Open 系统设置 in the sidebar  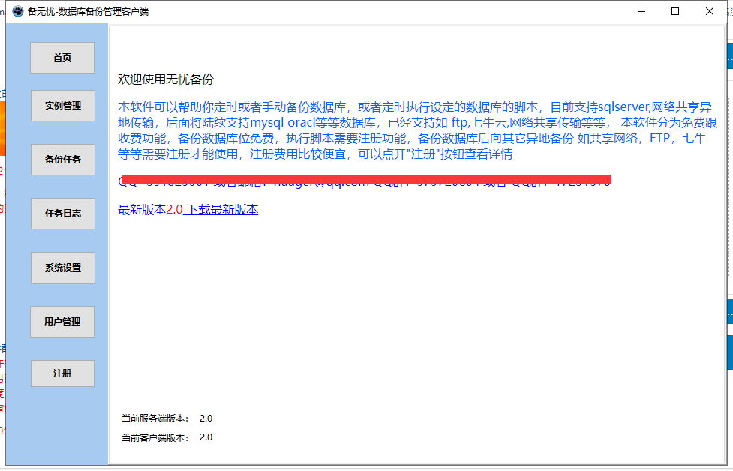click(63, 268)
